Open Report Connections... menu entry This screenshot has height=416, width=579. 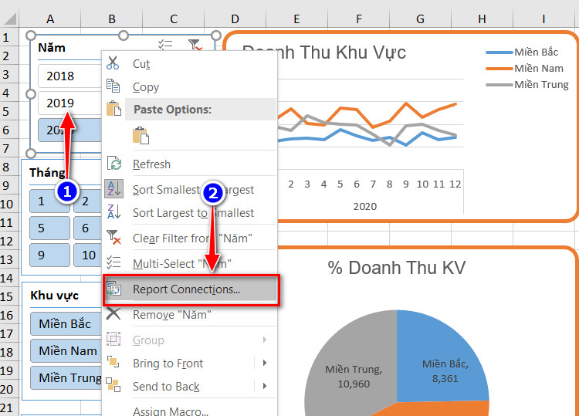click(191, 289)
